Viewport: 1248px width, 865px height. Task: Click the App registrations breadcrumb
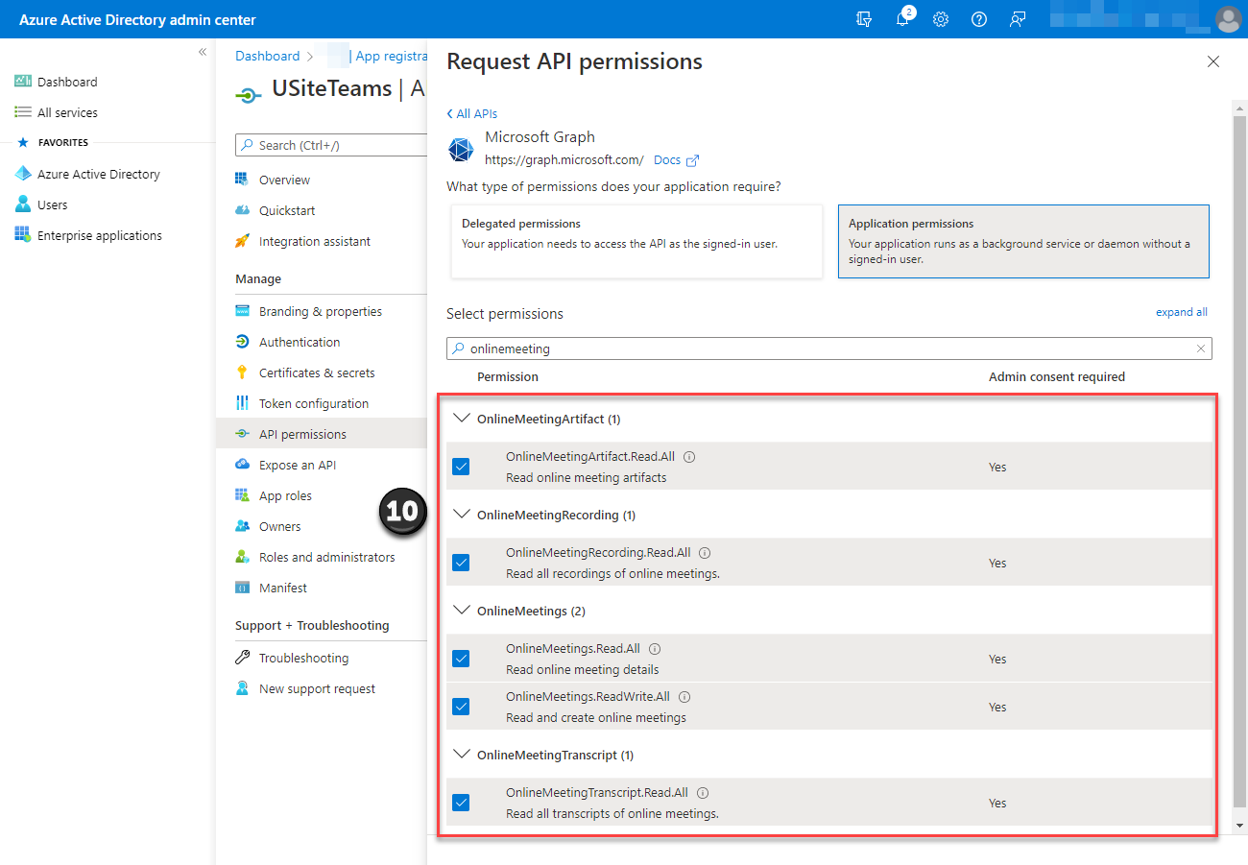391,56
